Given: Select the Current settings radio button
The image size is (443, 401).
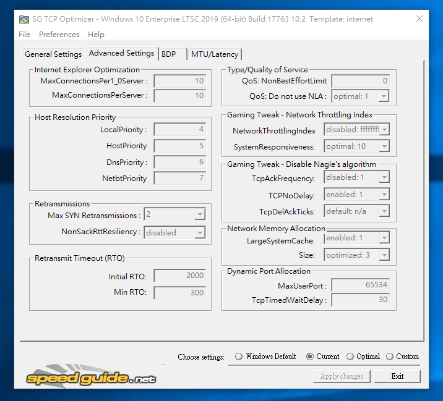Looking at the screenshot, I should pos(310,357).
